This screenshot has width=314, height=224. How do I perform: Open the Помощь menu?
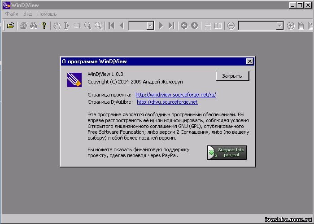click(47, 14)
